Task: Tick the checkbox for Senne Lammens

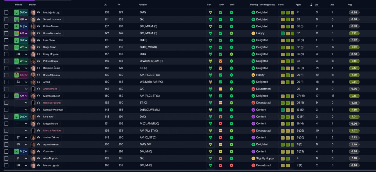Action: coord(6,20)
